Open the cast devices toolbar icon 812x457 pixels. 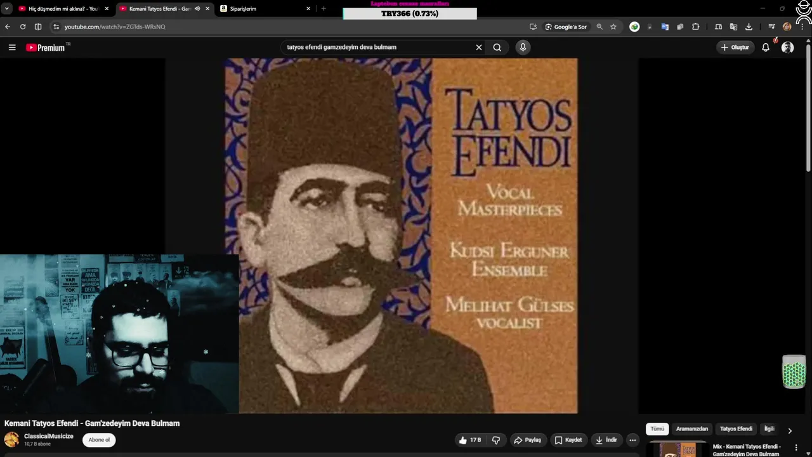tap(718, 27)
